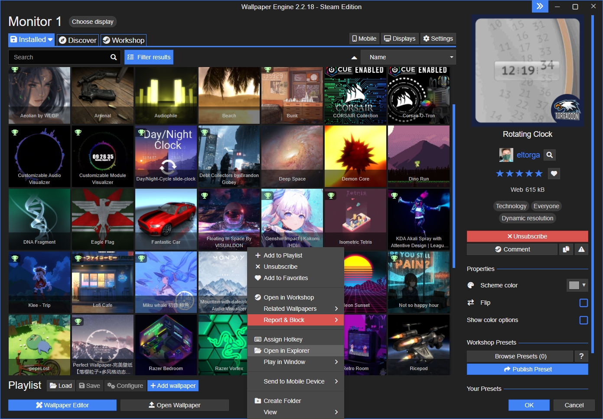The image size is (603, 419).
Task: Click the Comment button
Action: pyautogui.click(x=512, y=249)
